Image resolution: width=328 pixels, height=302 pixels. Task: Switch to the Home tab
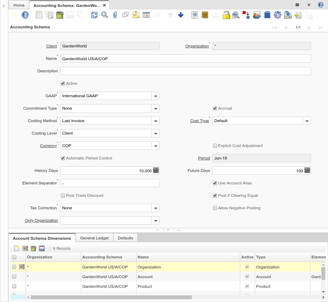19,5
